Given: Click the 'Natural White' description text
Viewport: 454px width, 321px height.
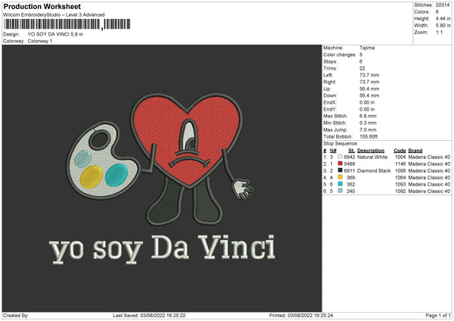Looking at the screenshot, I should 372,157.
